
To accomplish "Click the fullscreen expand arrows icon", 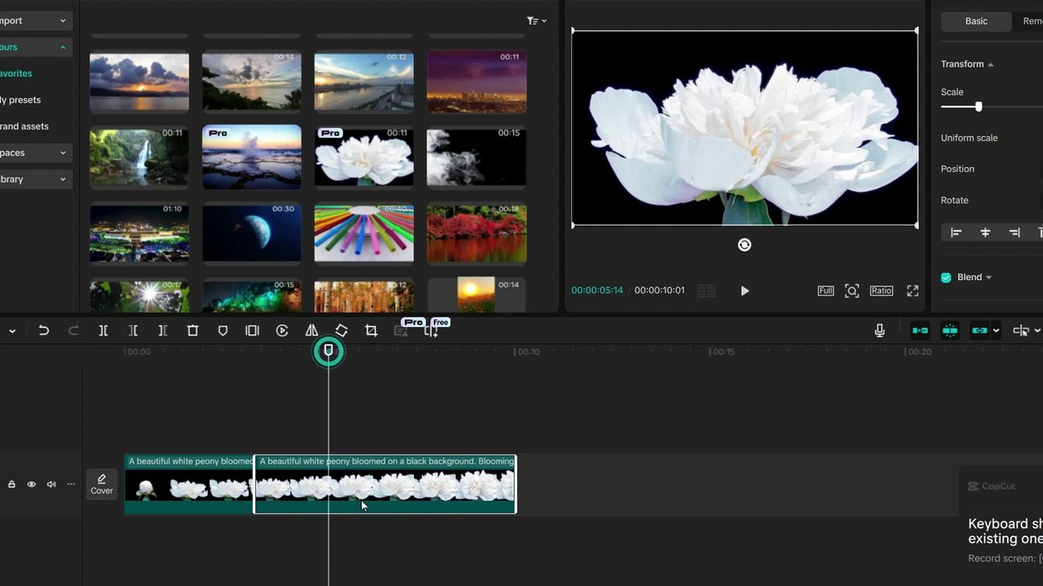I will [913, 291].
